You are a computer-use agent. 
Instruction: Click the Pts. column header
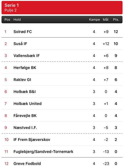[x=116, y=19]
